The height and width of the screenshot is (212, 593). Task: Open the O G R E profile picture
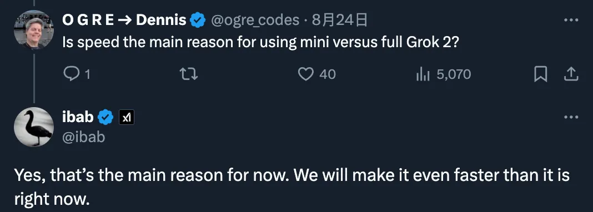tap(34, 30)
